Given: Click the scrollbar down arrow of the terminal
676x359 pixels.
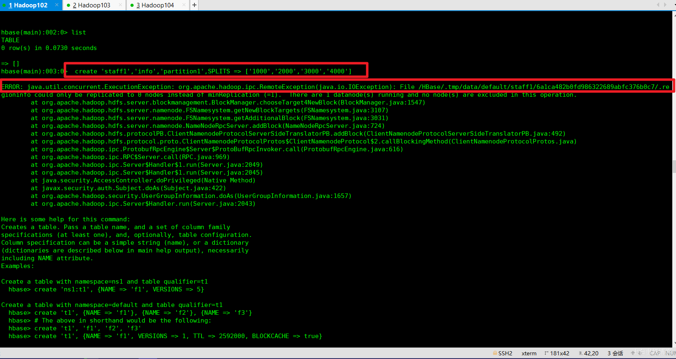Looking at the screenshot, I should click(674, 343).
